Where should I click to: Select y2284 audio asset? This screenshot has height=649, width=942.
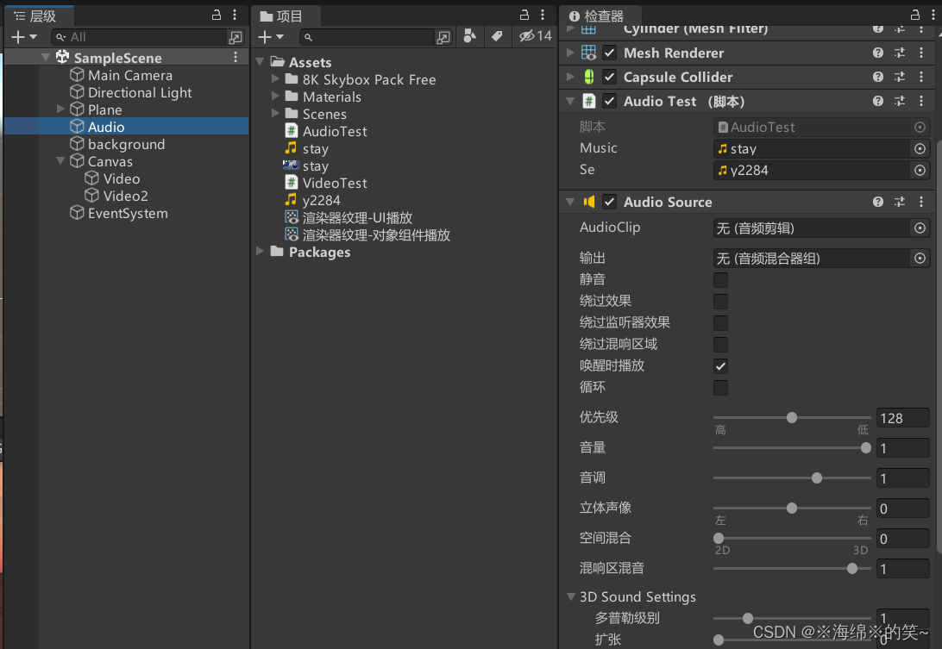[322, 201]
